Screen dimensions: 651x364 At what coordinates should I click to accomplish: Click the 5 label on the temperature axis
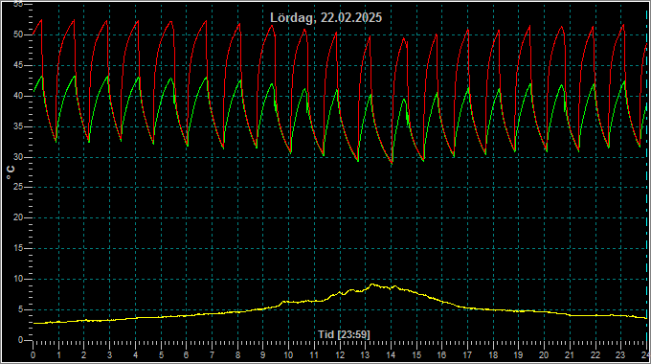point(20,309)
